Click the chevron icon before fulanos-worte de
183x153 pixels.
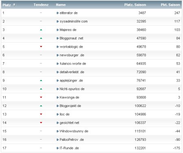[x=57, y=63]
